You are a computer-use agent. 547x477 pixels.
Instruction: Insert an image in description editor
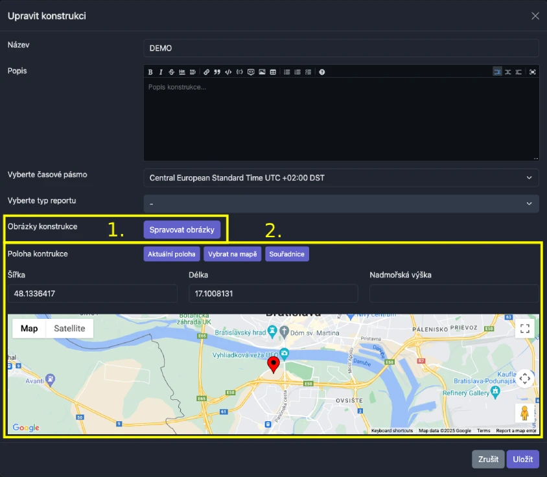[262, 72]
